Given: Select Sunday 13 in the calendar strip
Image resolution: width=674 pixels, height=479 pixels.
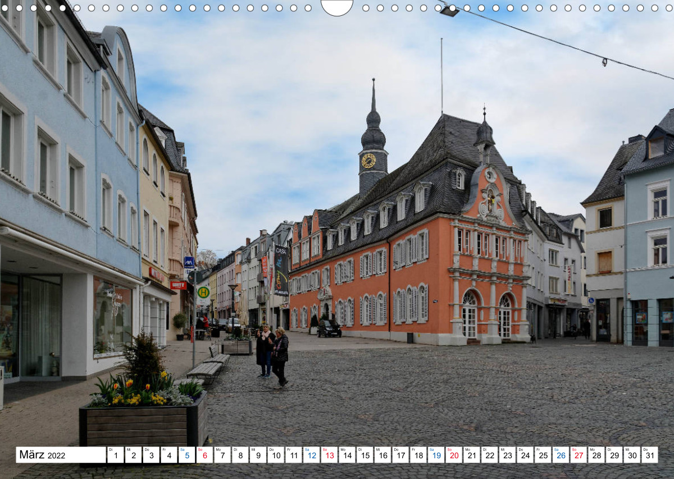Looking at the screenshot, I should pyautogui.click(x=329, y=455).
